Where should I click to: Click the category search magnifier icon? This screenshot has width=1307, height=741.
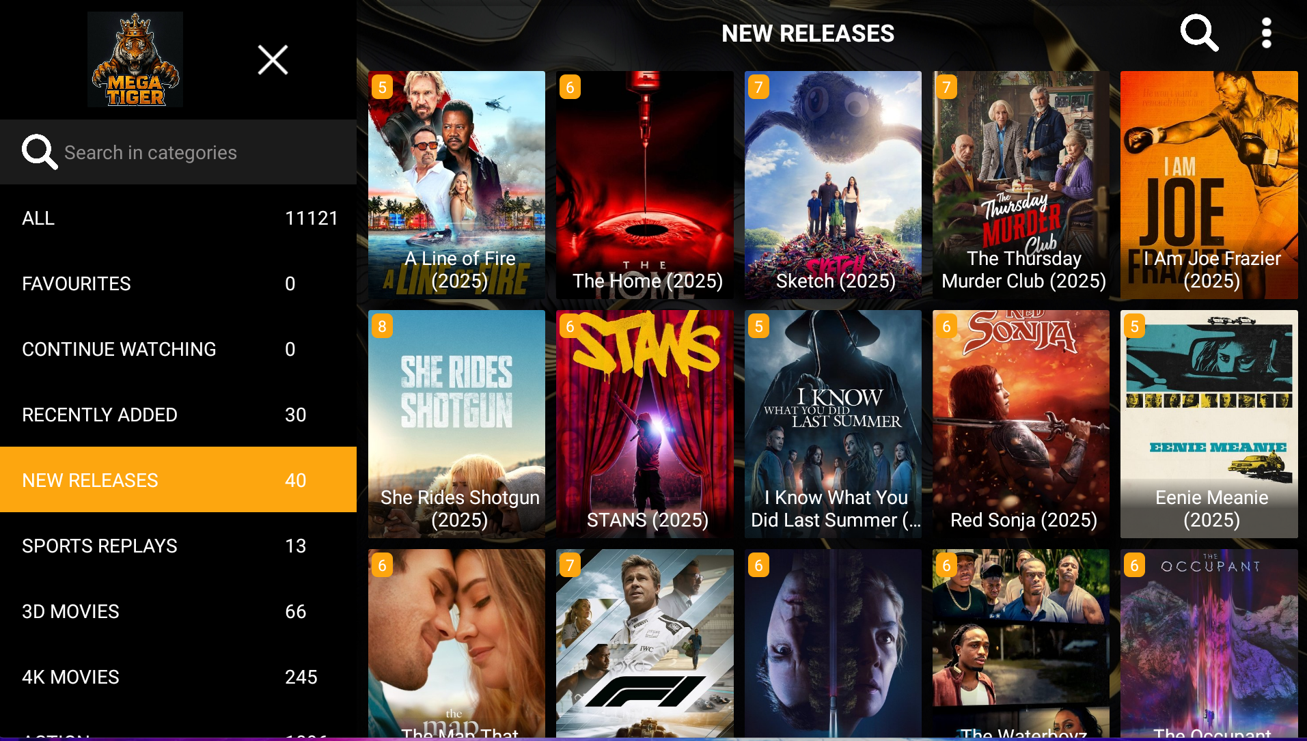39,152
